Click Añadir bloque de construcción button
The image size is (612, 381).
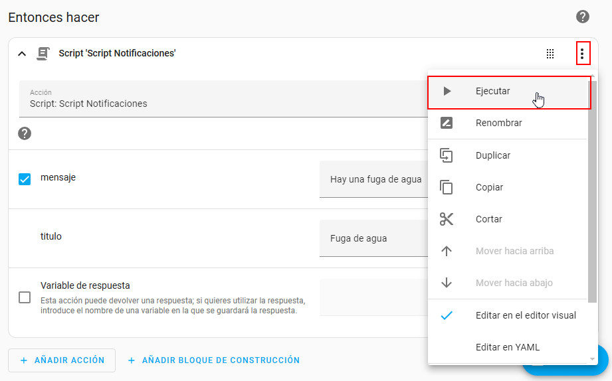click(214, 360)
